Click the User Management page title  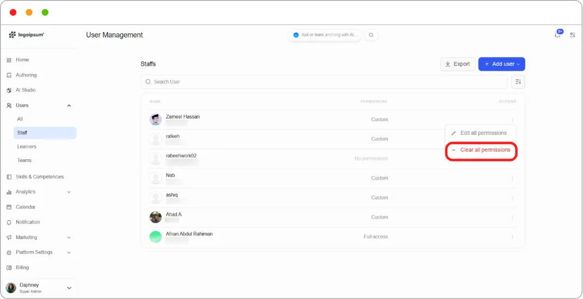114,35
